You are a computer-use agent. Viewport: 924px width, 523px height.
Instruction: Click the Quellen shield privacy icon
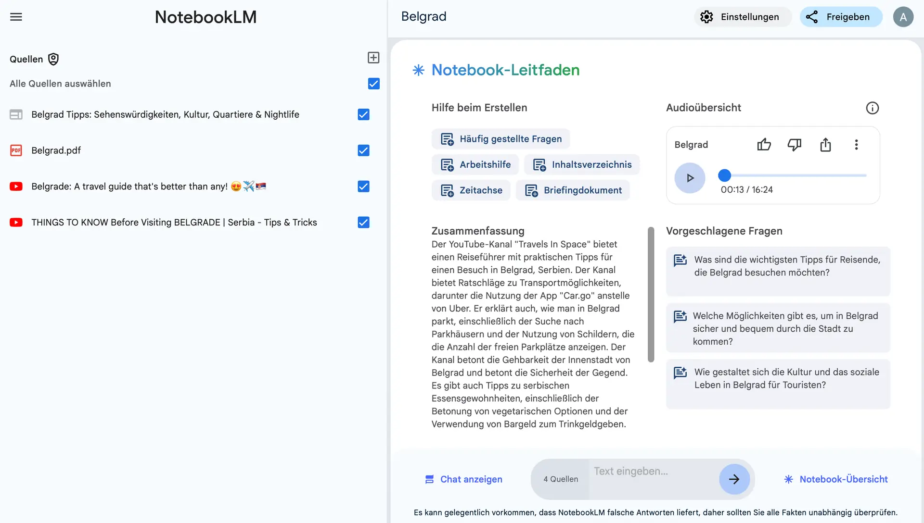coord(53,59)
